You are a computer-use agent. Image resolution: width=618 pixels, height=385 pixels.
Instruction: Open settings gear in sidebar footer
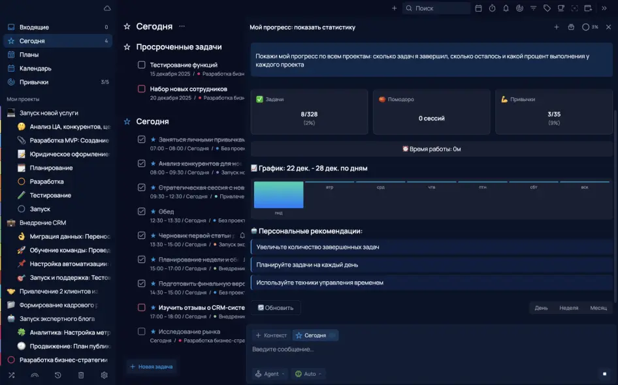[x=104, y=375]
